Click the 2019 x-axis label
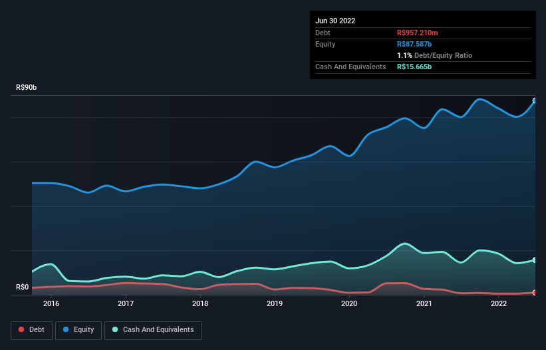Screen dimensions: 546x350 275,303
